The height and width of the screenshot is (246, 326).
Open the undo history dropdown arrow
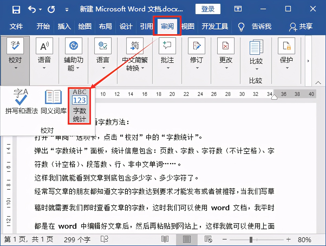(40, 9)
